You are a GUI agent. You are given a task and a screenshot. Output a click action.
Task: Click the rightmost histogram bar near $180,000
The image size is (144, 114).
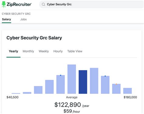[128, 91]
